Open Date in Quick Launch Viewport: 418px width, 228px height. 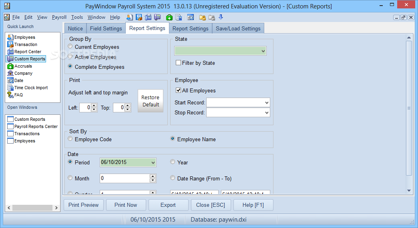pos(15,80)
